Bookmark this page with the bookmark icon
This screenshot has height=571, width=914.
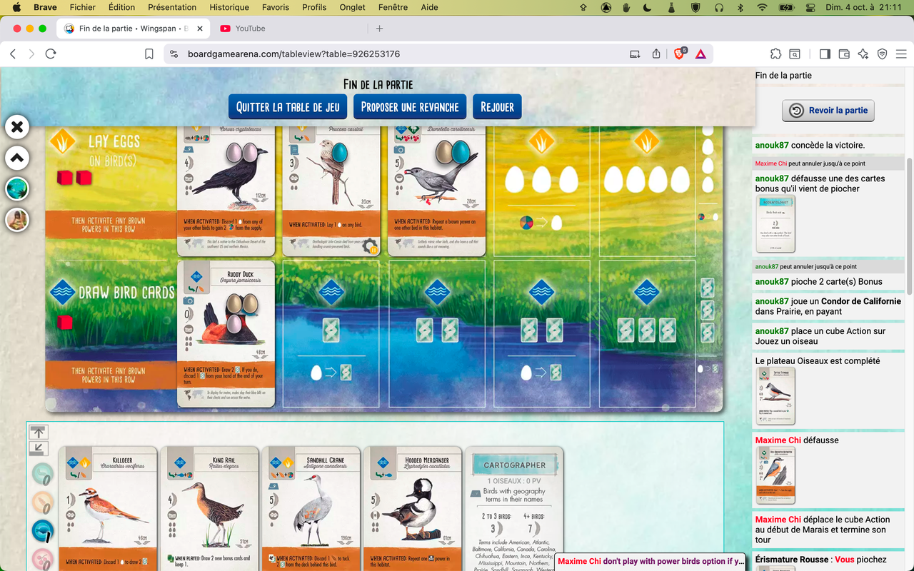(149, 54)
